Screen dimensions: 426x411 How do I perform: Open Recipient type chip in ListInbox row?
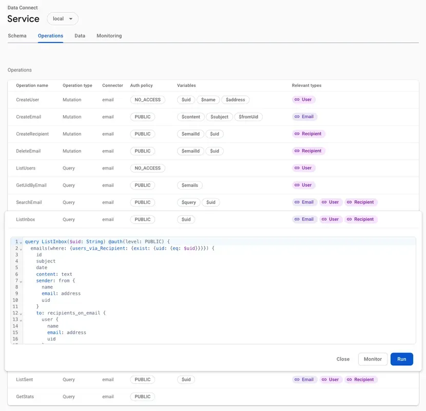coord(361,219)
